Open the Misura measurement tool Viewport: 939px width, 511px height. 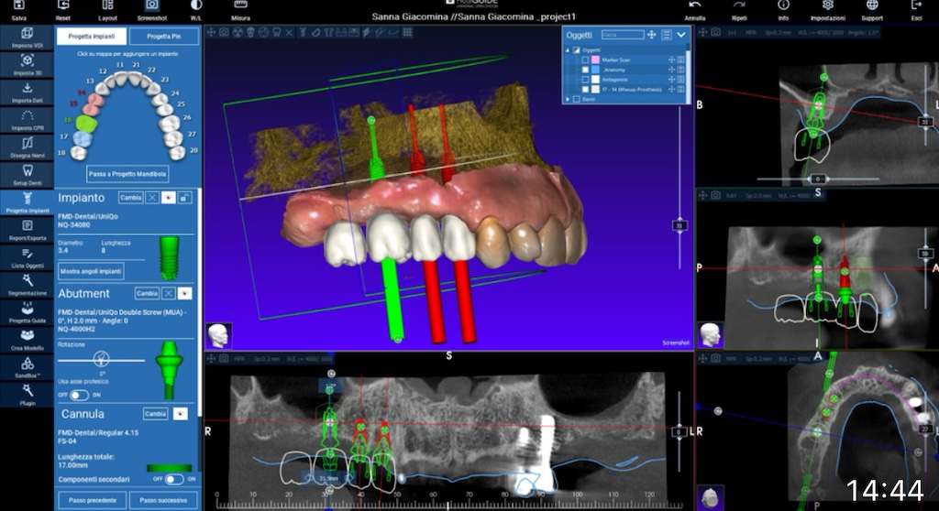coord(240,6)
